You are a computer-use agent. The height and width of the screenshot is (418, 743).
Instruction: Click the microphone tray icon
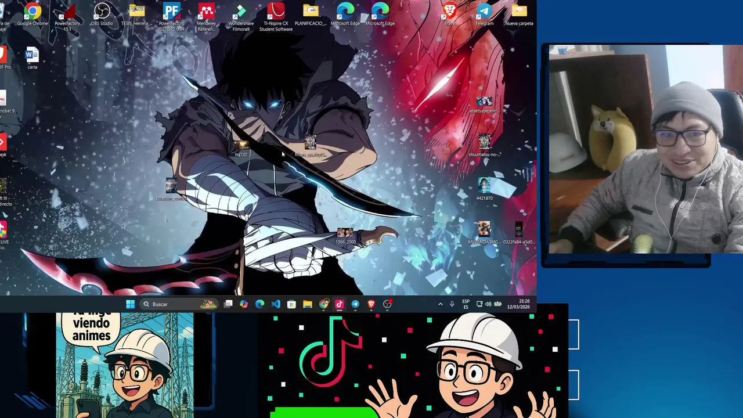coord(452,304)
